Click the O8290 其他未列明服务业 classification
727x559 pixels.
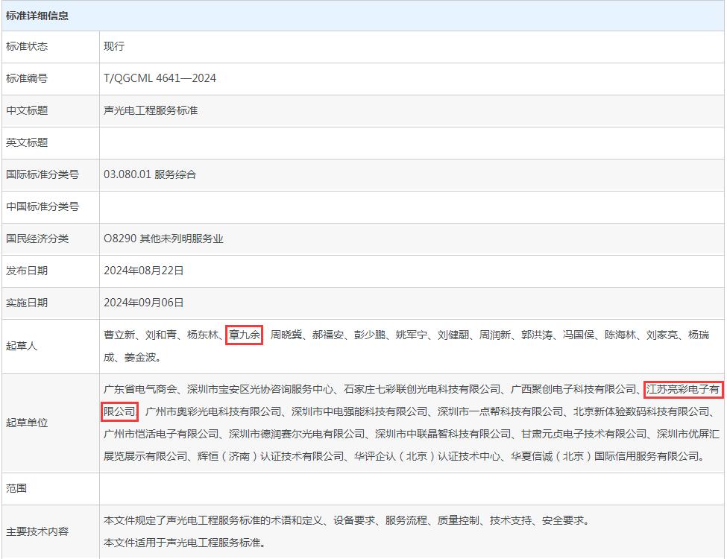[x=163, y=239]
